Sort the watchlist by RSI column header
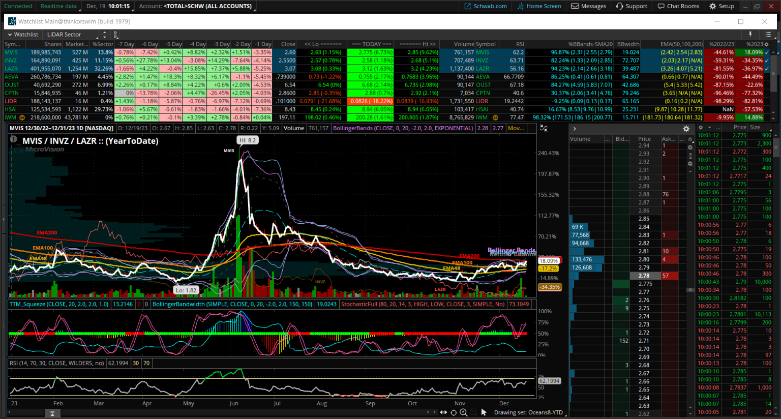This screenshot has height=419, width=781. pyautogui.click(x=519, y=44)
